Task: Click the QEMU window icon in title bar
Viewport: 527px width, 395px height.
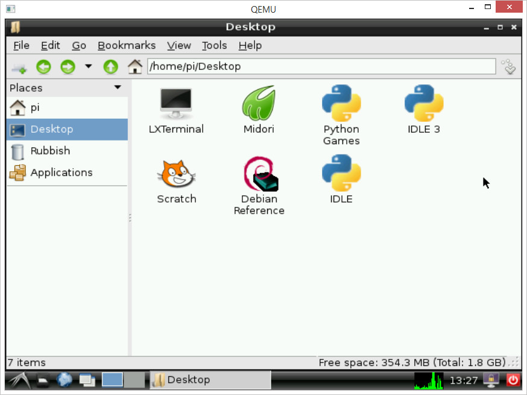Action: coord(11,8)
